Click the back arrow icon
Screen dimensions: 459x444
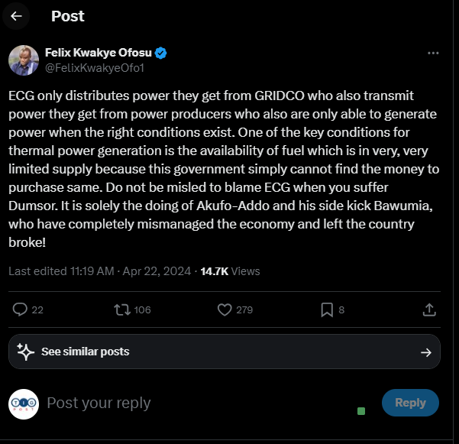[x=17, y=16]
